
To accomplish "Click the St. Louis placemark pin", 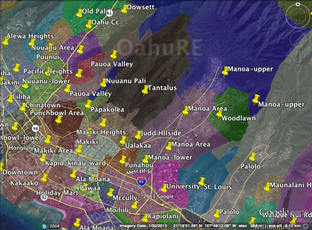I will coord(201,182).
